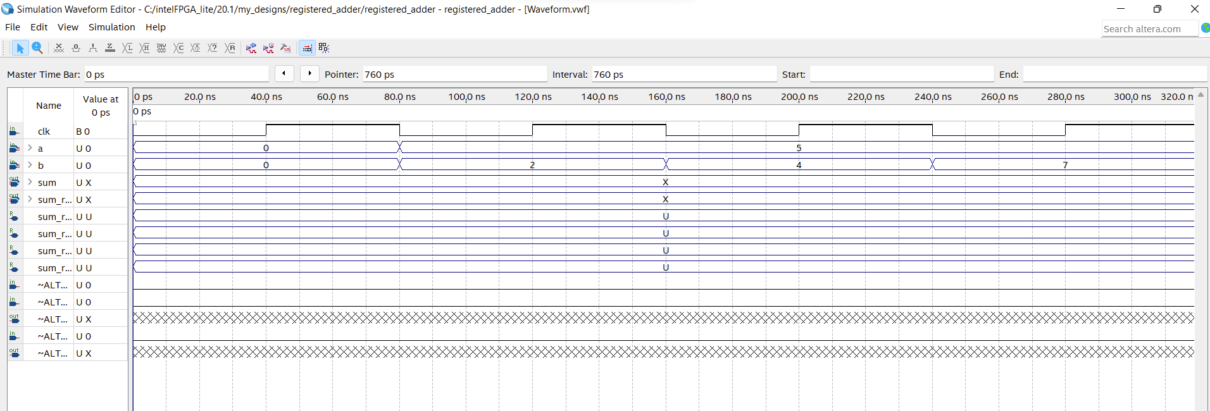Viewport: 1210px width, 411px height.
Task: Click the Random Values (XR) icon
Action: [x=230, y=48]
